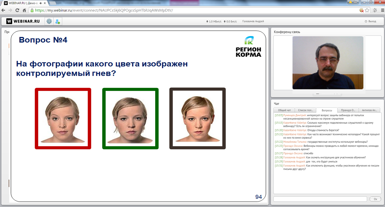Click Михайлова Татьяна name in chat
Screen dimensions: 385x207
click(295, 142)
